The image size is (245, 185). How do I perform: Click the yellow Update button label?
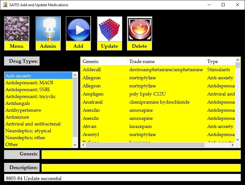109,46
